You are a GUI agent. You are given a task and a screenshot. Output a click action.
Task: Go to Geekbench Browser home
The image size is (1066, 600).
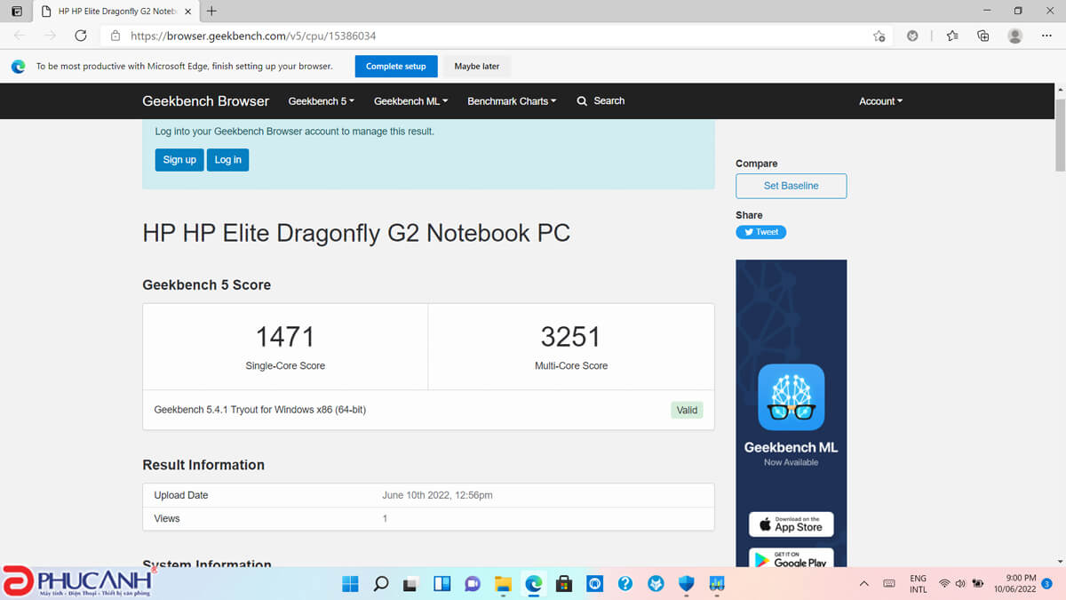tap(205, 101)
